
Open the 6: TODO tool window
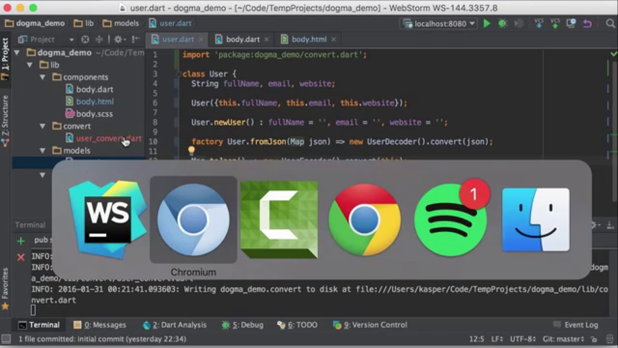(x=298, y=325)
